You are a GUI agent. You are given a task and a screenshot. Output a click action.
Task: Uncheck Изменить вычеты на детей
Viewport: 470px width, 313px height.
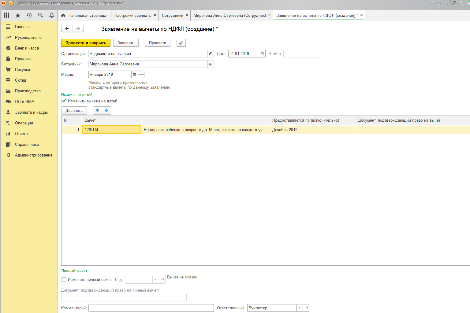pos(64,101)
